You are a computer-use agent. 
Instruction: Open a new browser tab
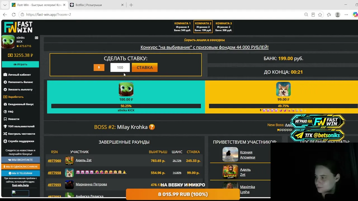(x=131, y=5)
